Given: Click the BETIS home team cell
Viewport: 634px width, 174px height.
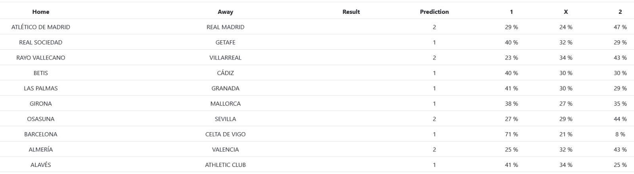Looking at the screenshot, I should click(x=41, y=73).
